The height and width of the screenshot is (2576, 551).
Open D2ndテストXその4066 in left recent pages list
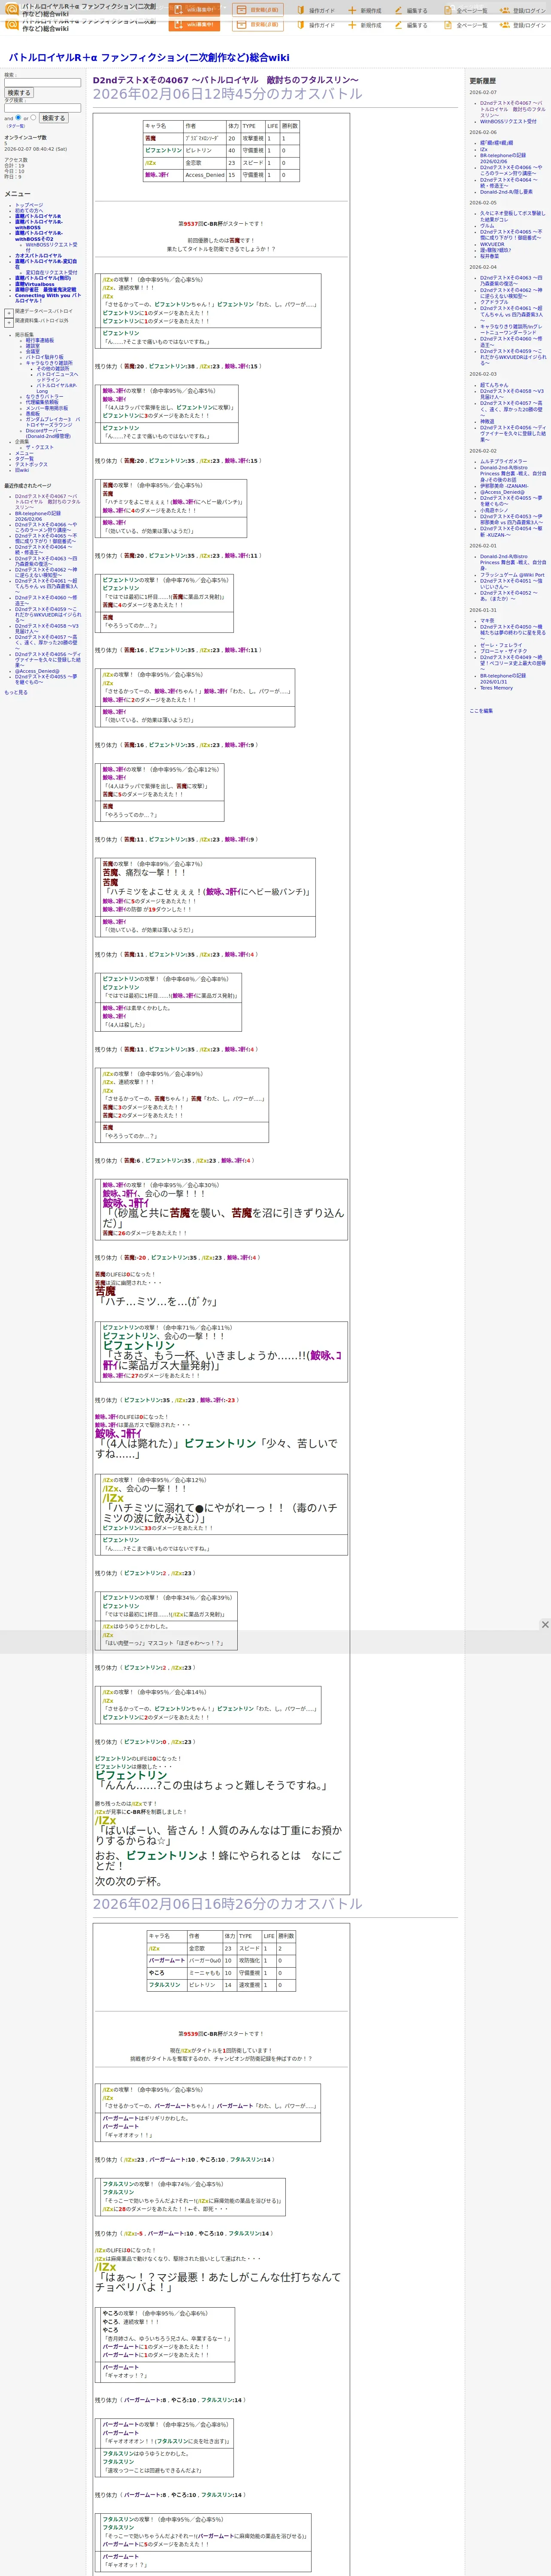pos(45,527)
